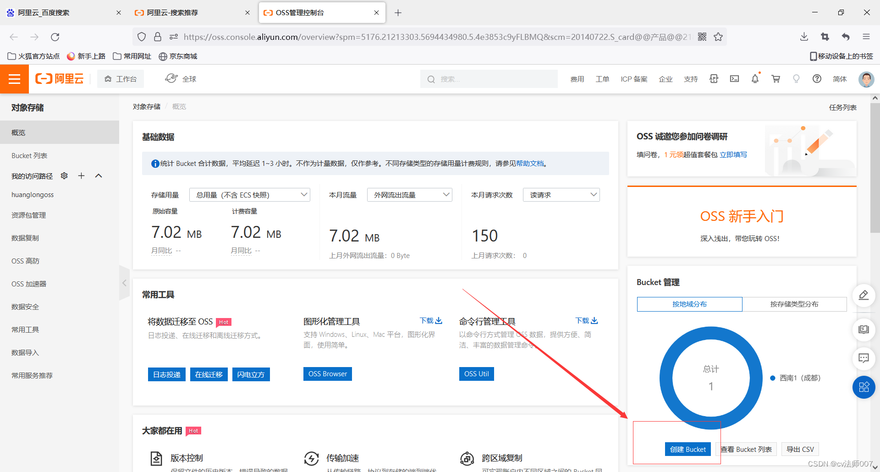
Task: Click 创建 Bucket button
Action: coord(687,449)
